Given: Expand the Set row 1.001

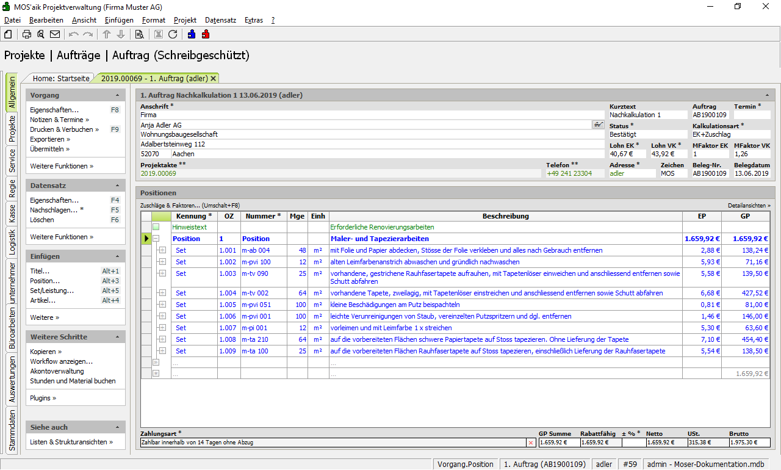Looking at the screenshot, I should 162,250.
